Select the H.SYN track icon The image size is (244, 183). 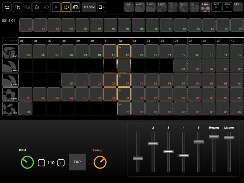tap(11, 51)
